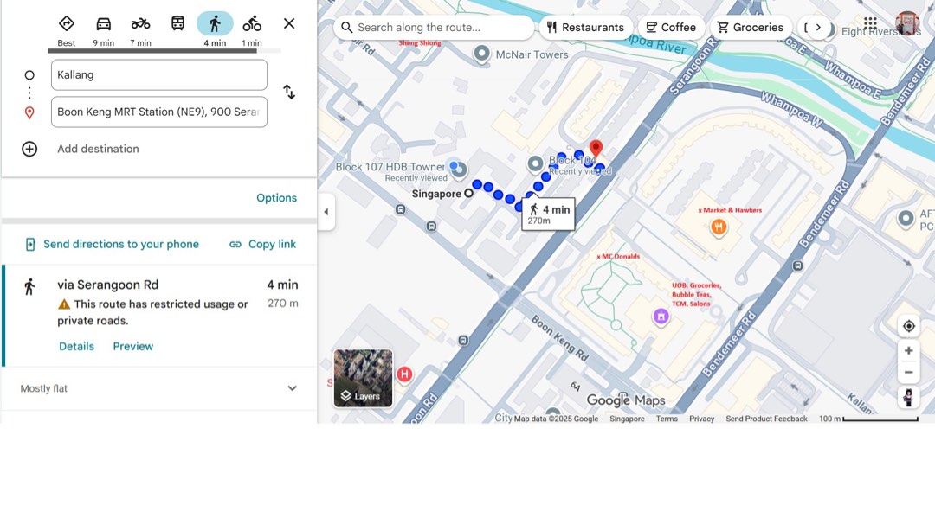Select the Best travel mode tab
This screenshot has width=935, height=531.
66,30
